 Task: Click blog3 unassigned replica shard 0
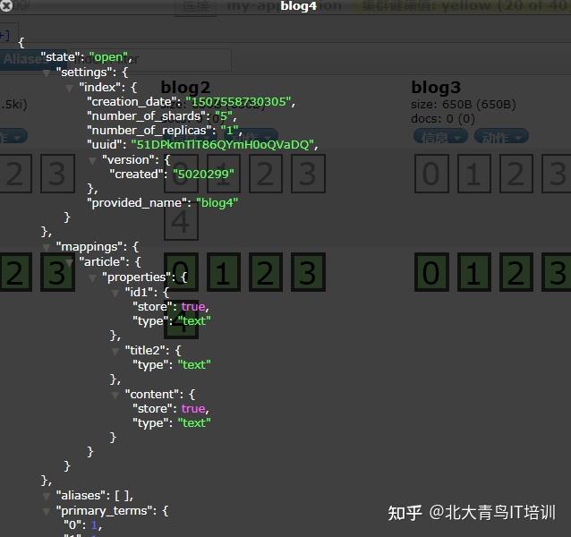(431, 174)
